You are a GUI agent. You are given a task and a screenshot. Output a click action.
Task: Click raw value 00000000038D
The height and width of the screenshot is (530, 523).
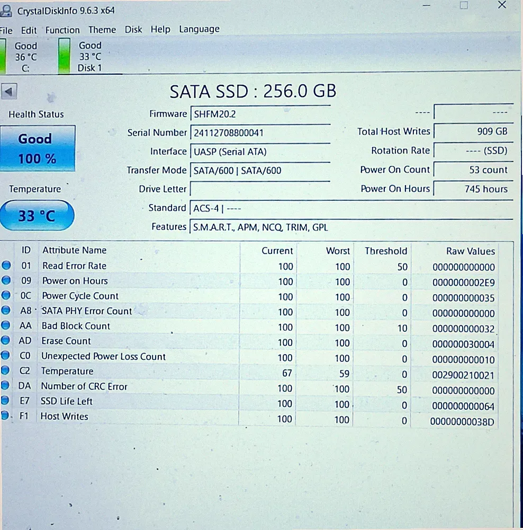tap(462, 421)
